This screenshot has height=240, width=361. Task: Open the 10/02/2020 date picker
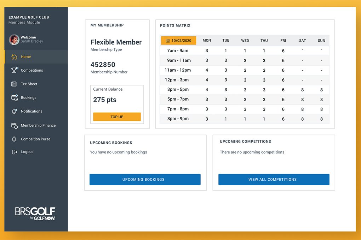pos(178,41)
